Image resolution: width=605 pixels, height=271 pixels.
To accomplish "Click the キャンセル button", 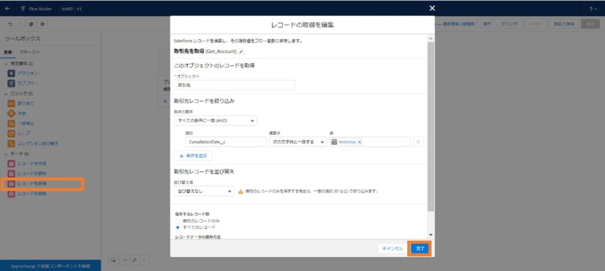I will click(x=392, y=249).
